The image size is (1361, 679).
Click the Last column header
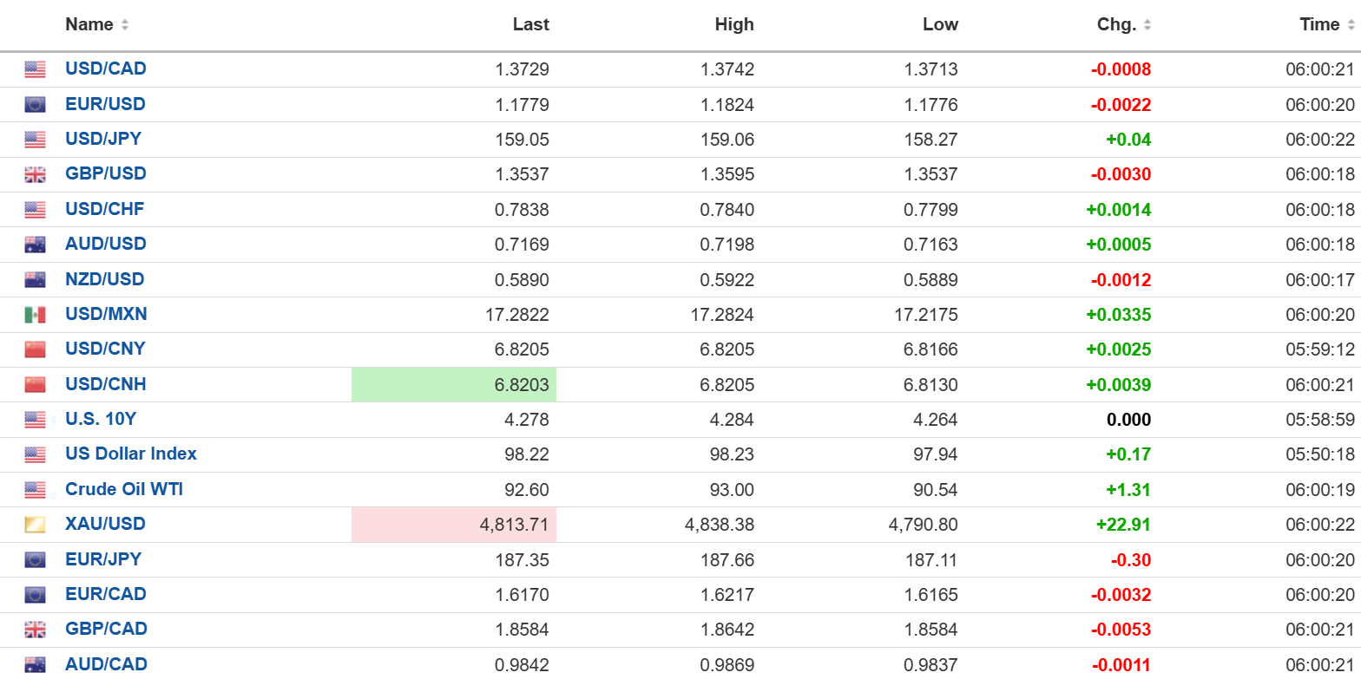530,25
